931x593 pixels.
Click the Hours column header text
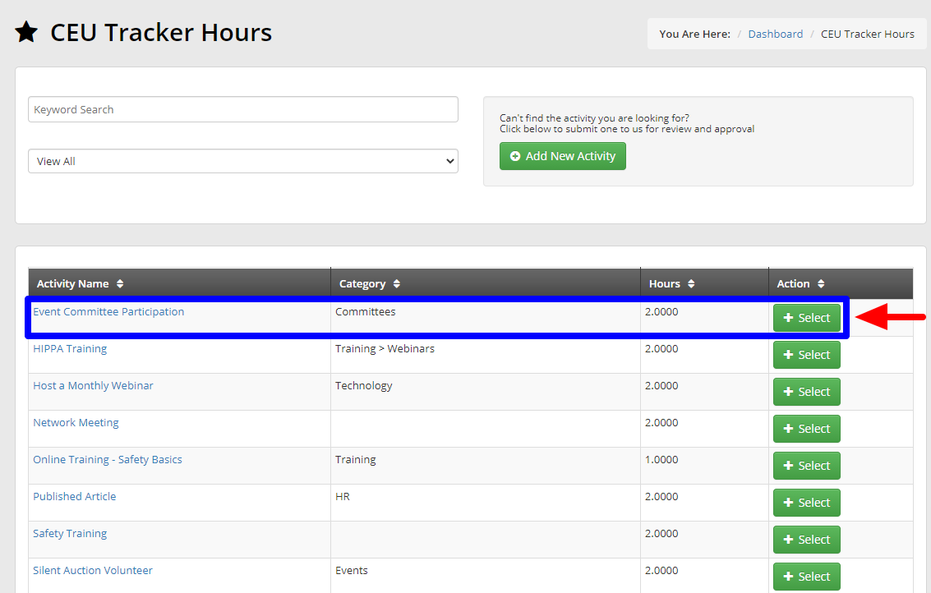click(x=665, y=283)
